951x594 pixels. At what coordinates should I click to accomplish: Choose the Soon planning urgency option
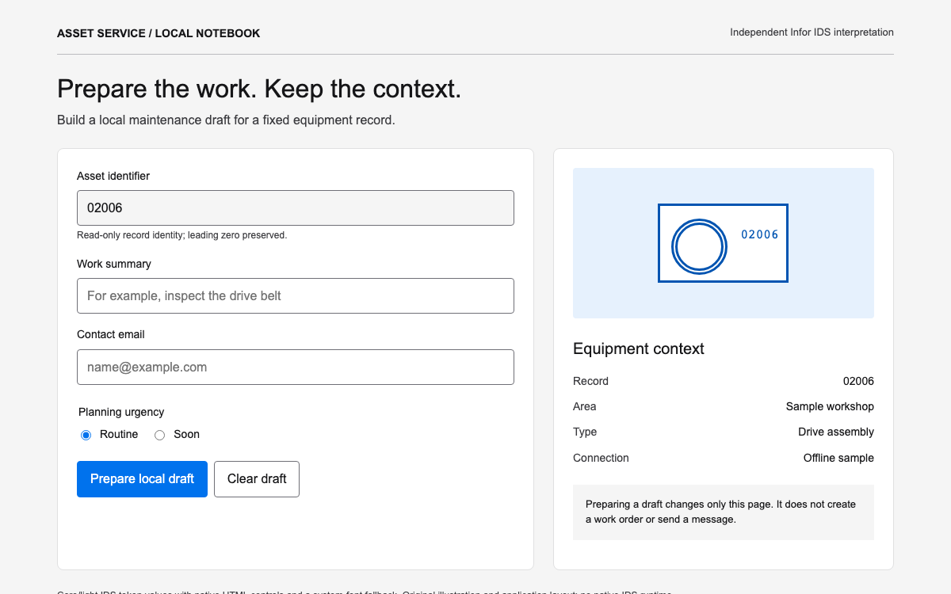159,435
